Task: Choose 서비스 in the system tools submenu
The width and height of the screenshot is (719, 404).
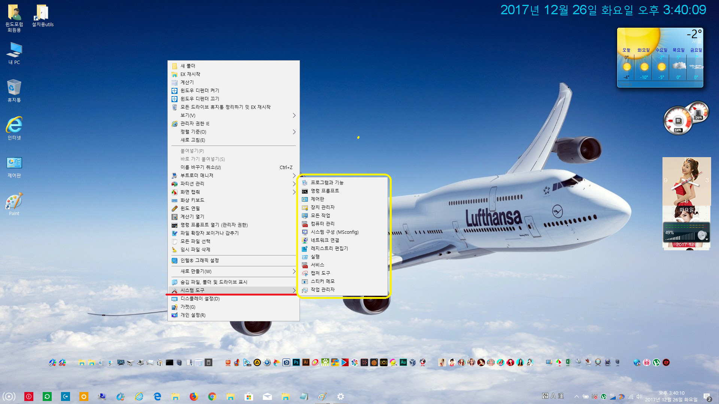Action: coord(344,265)
